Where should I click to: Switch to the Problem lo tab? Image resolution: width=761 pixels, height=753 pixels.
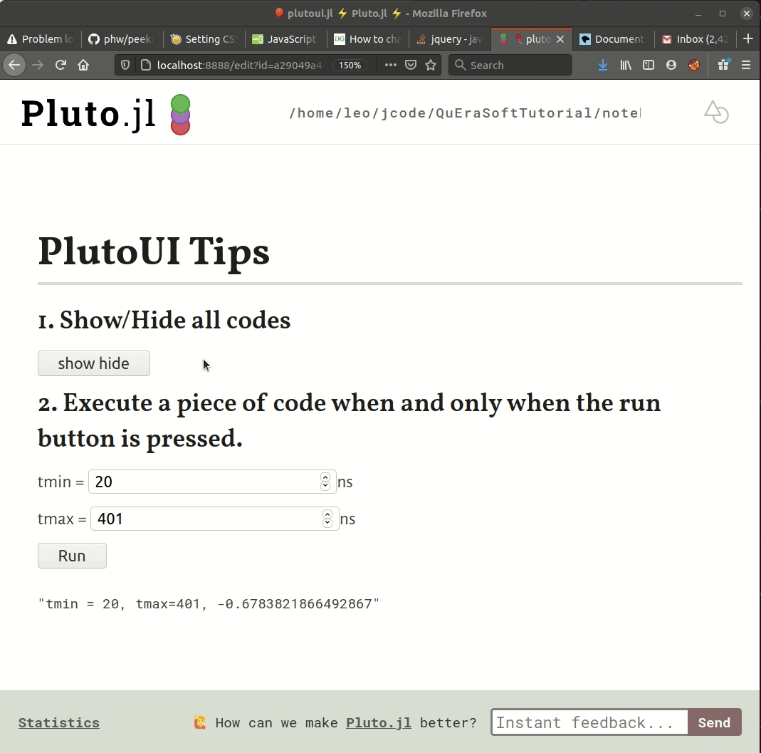pyautogui.click(x=41, y=39)
